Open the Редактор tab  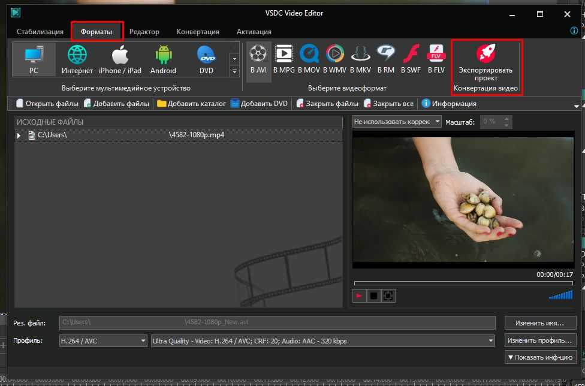pyautogui.click(x=144, y=32)
